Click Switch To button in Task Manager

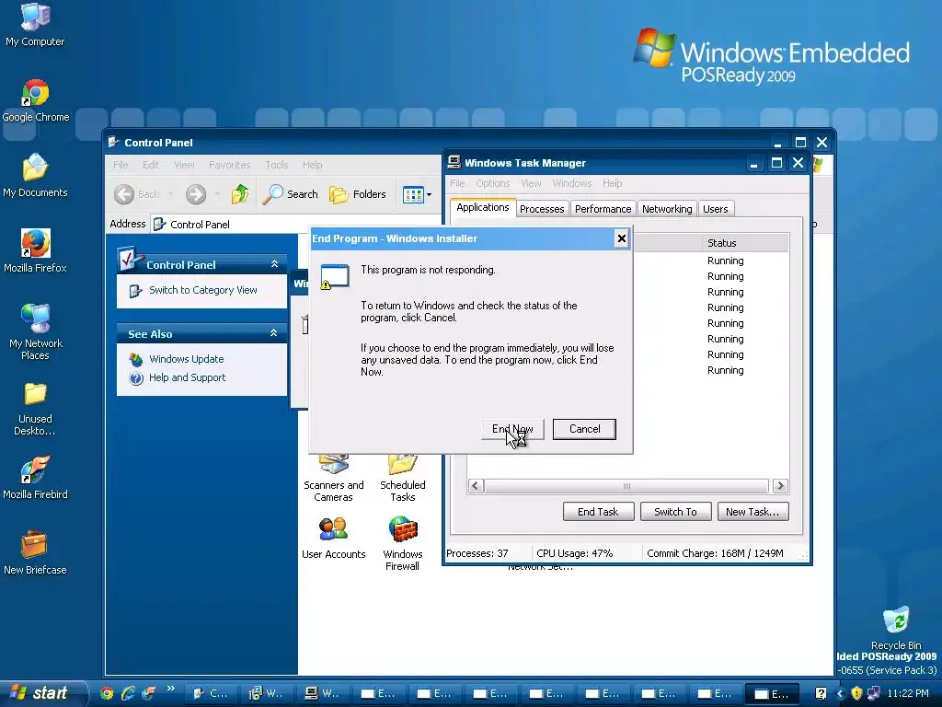675,512
